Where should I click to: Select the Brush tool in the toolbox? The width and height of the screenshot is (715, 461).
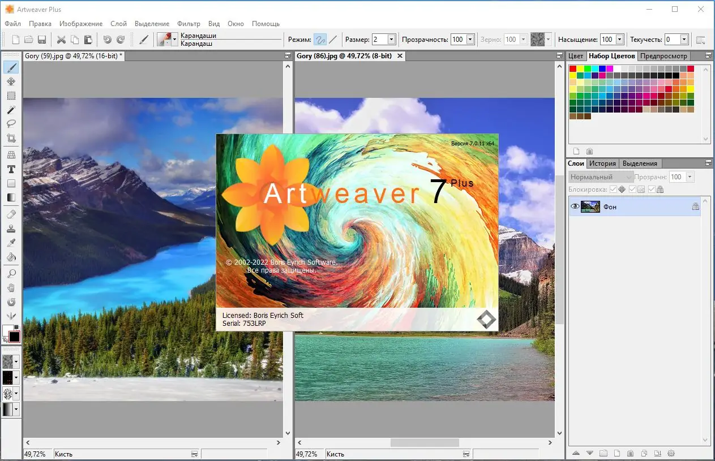click(11, 67)
